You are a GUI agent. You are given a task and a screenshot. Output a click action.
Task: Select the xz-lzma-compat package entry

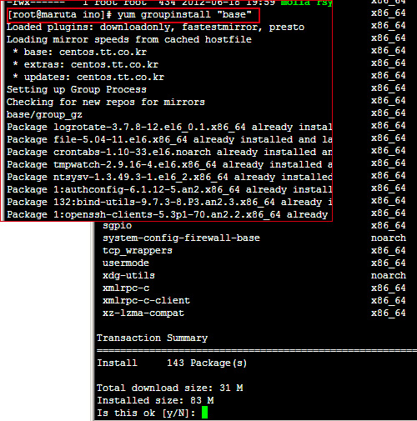[143, 313]
